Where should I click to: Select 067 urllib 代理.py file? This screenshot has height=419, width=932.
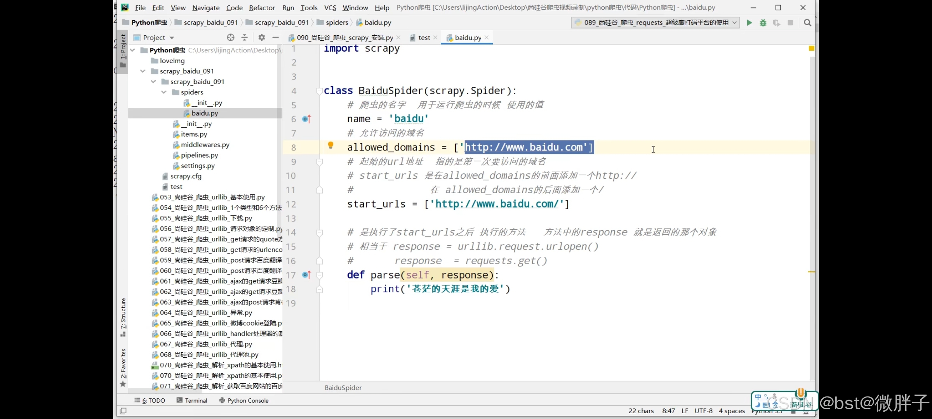click(206, 344)
